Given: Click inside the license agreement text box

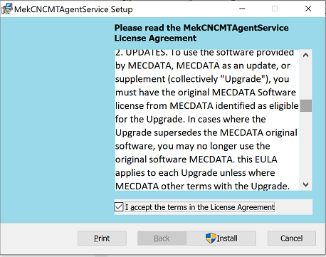Looking at the screenshot, I should 207,120.
